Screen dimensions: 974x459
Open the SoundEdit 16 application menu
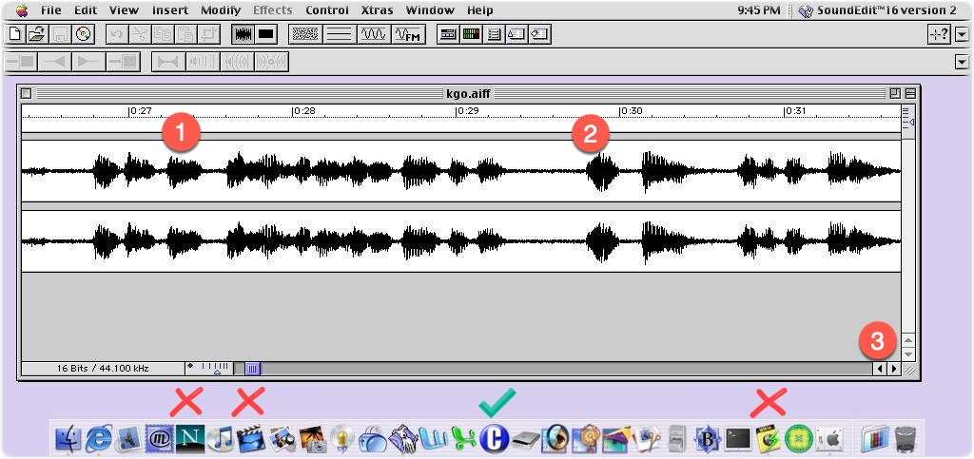878,10
